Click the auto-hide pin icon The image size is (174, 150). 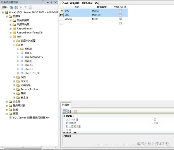tap(51, 2)
